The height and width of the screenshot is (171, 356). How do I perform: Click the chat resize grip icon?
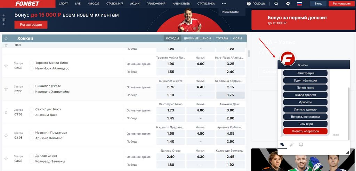click(347, 153)
